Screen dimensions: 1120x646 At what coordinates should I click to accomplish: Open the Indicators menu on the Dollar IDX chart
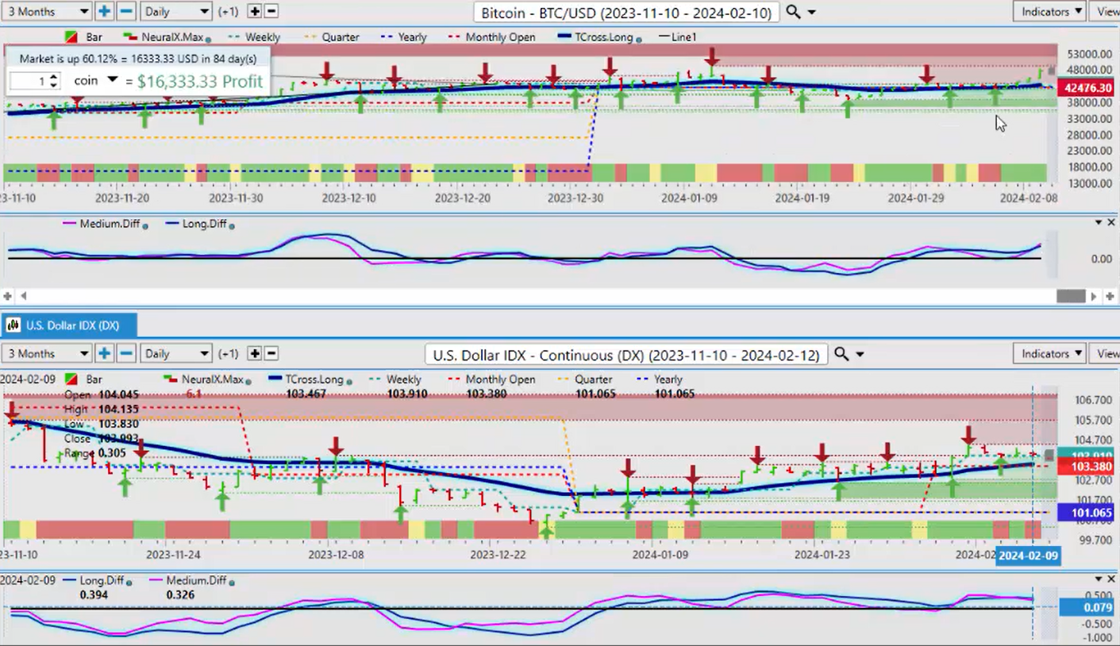pyautogui.click(x=1050, y=353)
